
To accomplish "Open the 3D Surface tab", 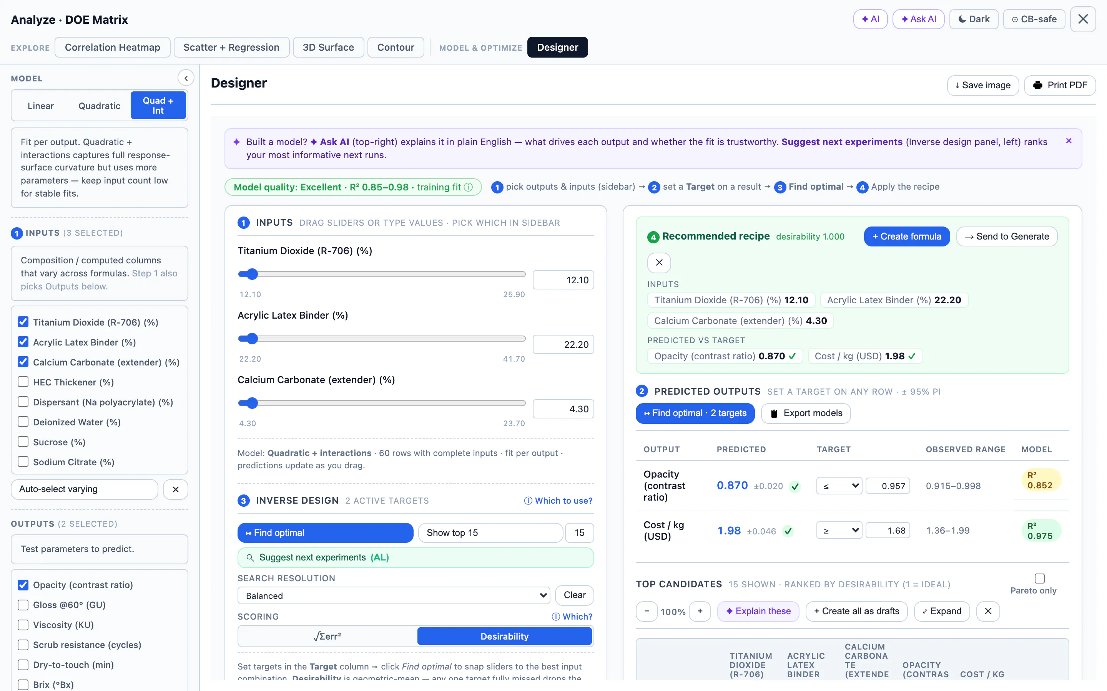I will pyautogui.click(x=328, y=48).
